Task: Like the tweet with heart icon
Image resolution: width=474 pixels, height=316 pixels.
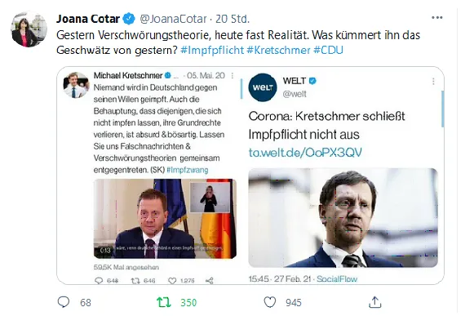Action: (270, 302)
